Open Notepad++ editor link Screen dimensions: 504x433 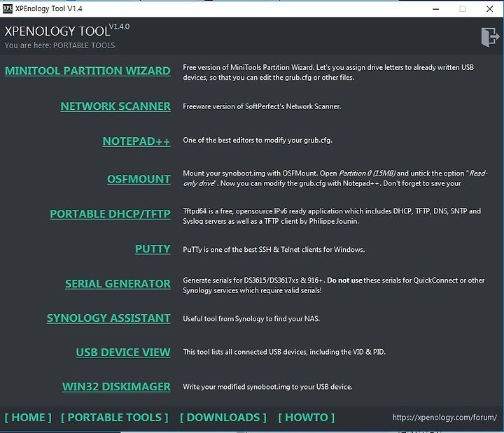click(136, 141)
